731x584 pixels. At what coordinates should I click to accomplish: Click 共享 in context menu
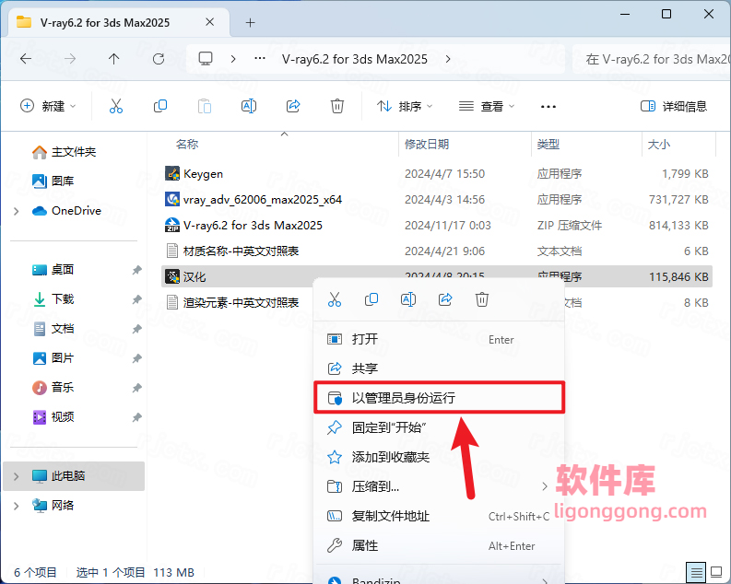(x=440, y=368)
